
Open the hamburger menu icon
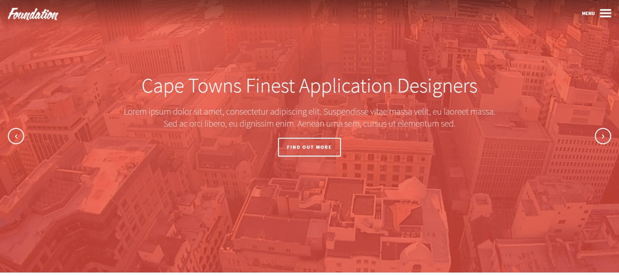[x=605, y=14]
